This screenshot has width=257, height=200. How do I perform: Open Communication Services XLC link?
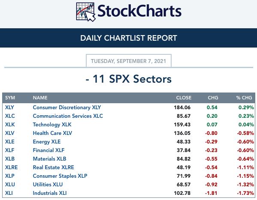tap(68, 116)
